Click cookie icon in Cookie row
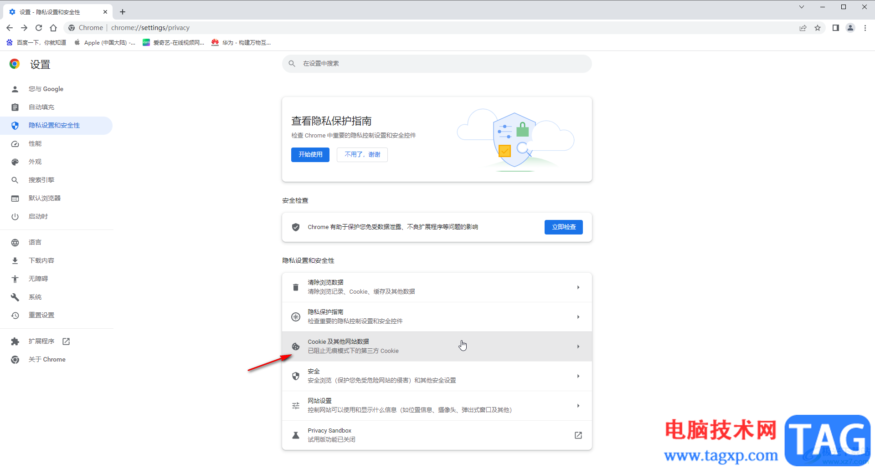 coord(296,347)
